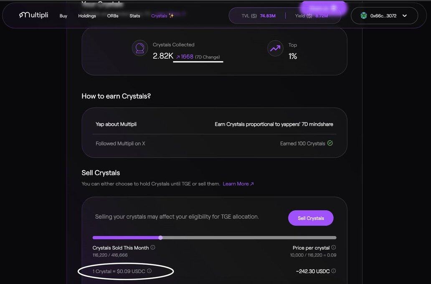Viewport: 431px width, 284px height.
Task: Click the Multipli logo
Action: coord(34,15)
